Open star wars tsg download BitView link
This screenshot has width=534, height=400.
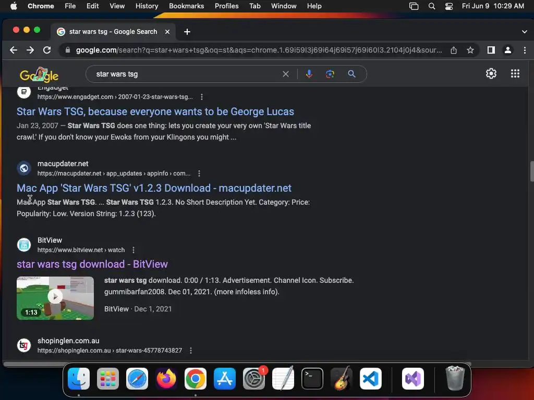coord(92,264)
